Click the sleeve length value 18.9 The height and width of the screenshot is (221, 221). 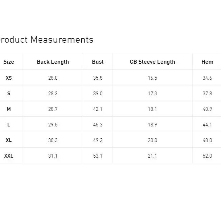pyautogui.click(x=153, y=125)
